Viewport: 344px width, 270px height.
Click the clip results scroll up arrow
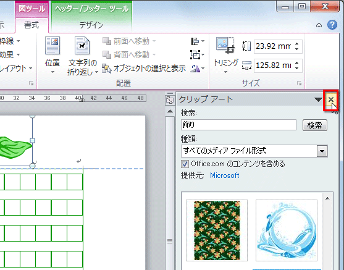click(x=327, y=199)
